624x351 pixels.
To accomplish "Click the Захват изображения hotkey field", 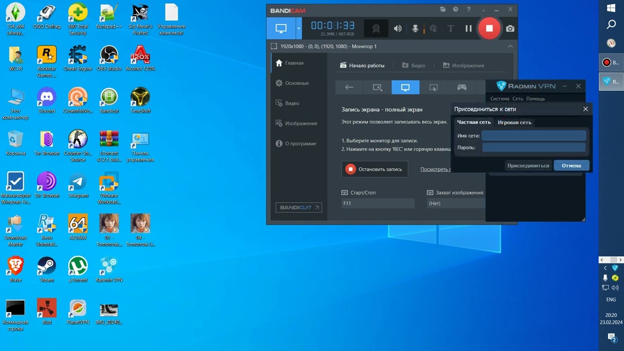I will tap(456, 203).
